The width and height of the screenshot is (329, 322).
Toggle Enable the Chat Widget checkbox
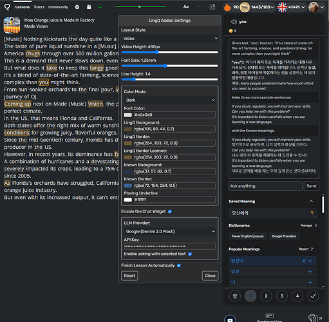coord(170,211)
